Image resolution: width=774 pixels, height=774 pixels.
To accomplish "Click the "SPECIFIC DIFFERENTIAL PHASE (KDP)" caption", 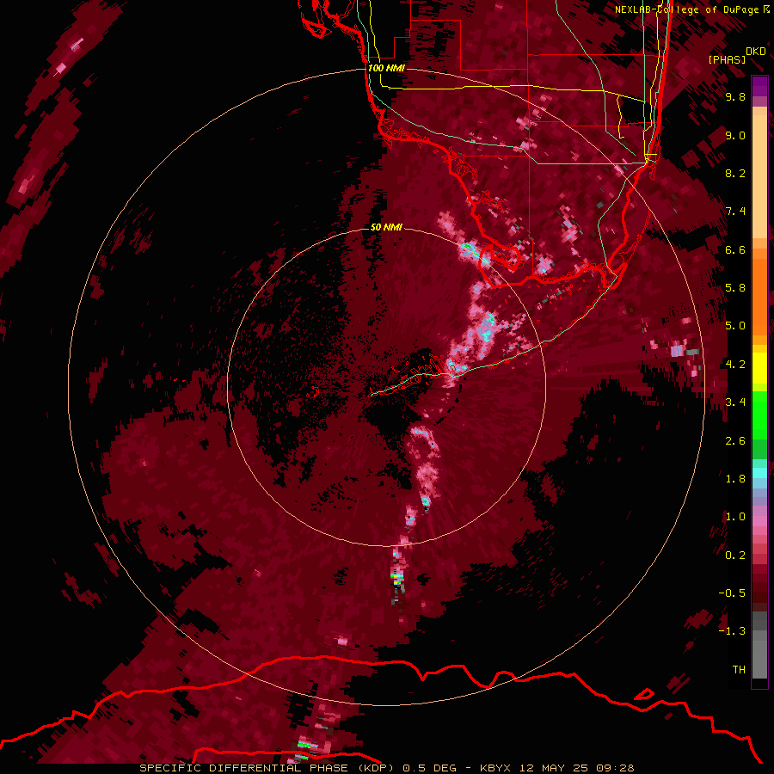I will tap(267, 768).
